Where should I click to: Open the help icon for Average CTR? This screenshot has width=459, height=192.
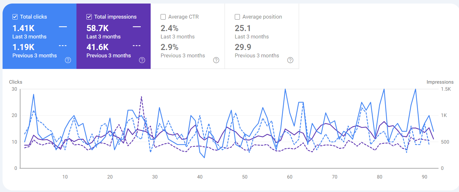tap(216, 60)
